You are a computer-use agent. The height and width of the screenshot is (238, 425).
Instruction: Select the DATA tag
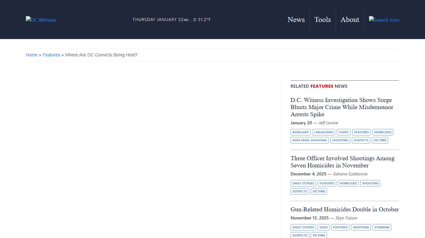[324, 227]
